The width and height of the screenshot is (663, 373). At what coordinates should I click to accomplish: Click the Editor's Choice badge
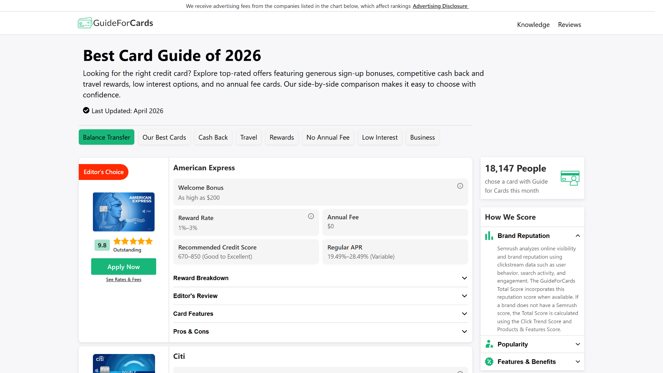tap(104, 172)
